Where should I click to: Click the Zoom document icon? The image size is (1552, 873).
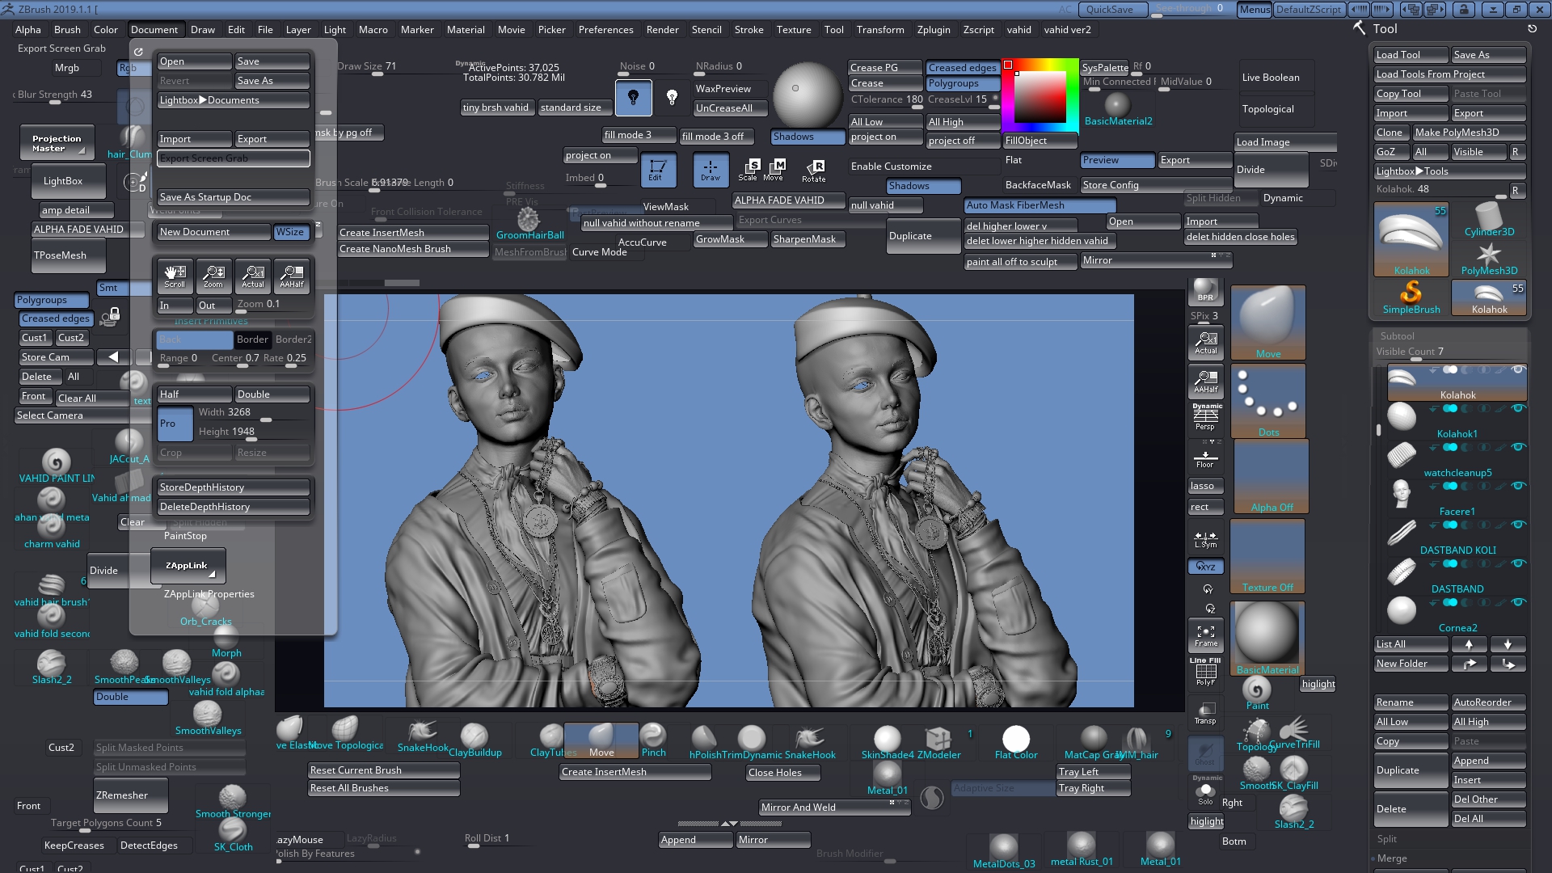tap(213, 276)
